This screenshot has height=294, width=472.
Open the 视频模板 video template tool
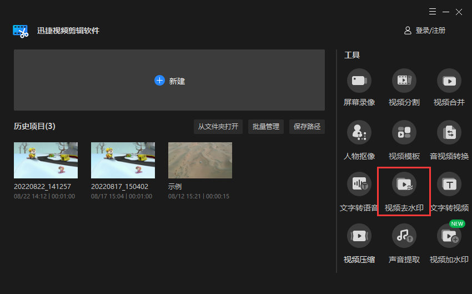tap(404, 133)
